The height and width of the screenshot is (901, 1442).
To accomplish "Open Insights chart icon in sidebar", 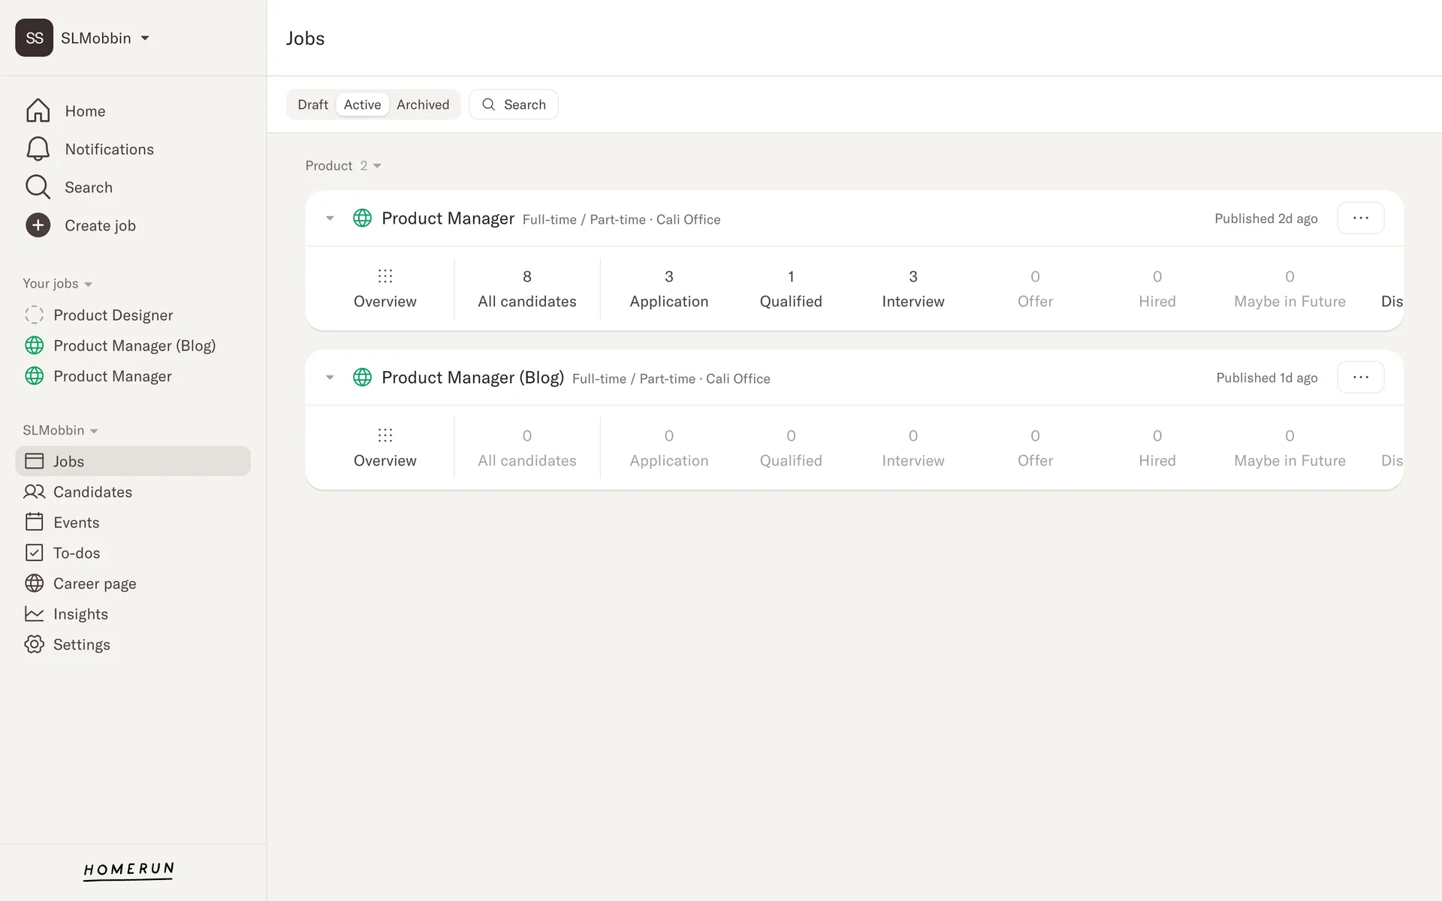I will (x=34, y=614).
